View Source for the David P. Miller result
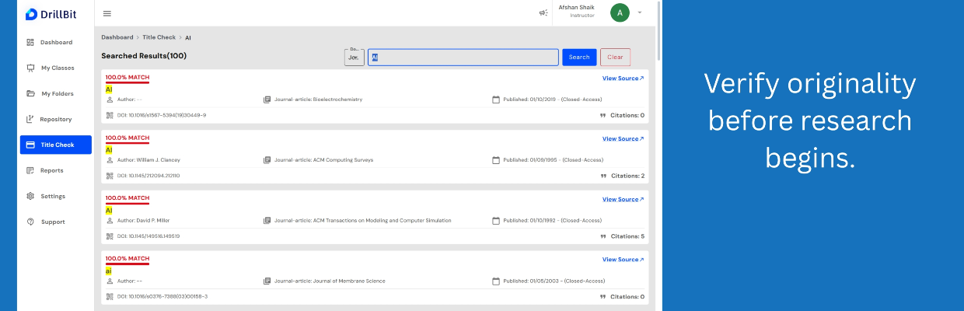Screen dimensions: 964x311 [623, 199]
